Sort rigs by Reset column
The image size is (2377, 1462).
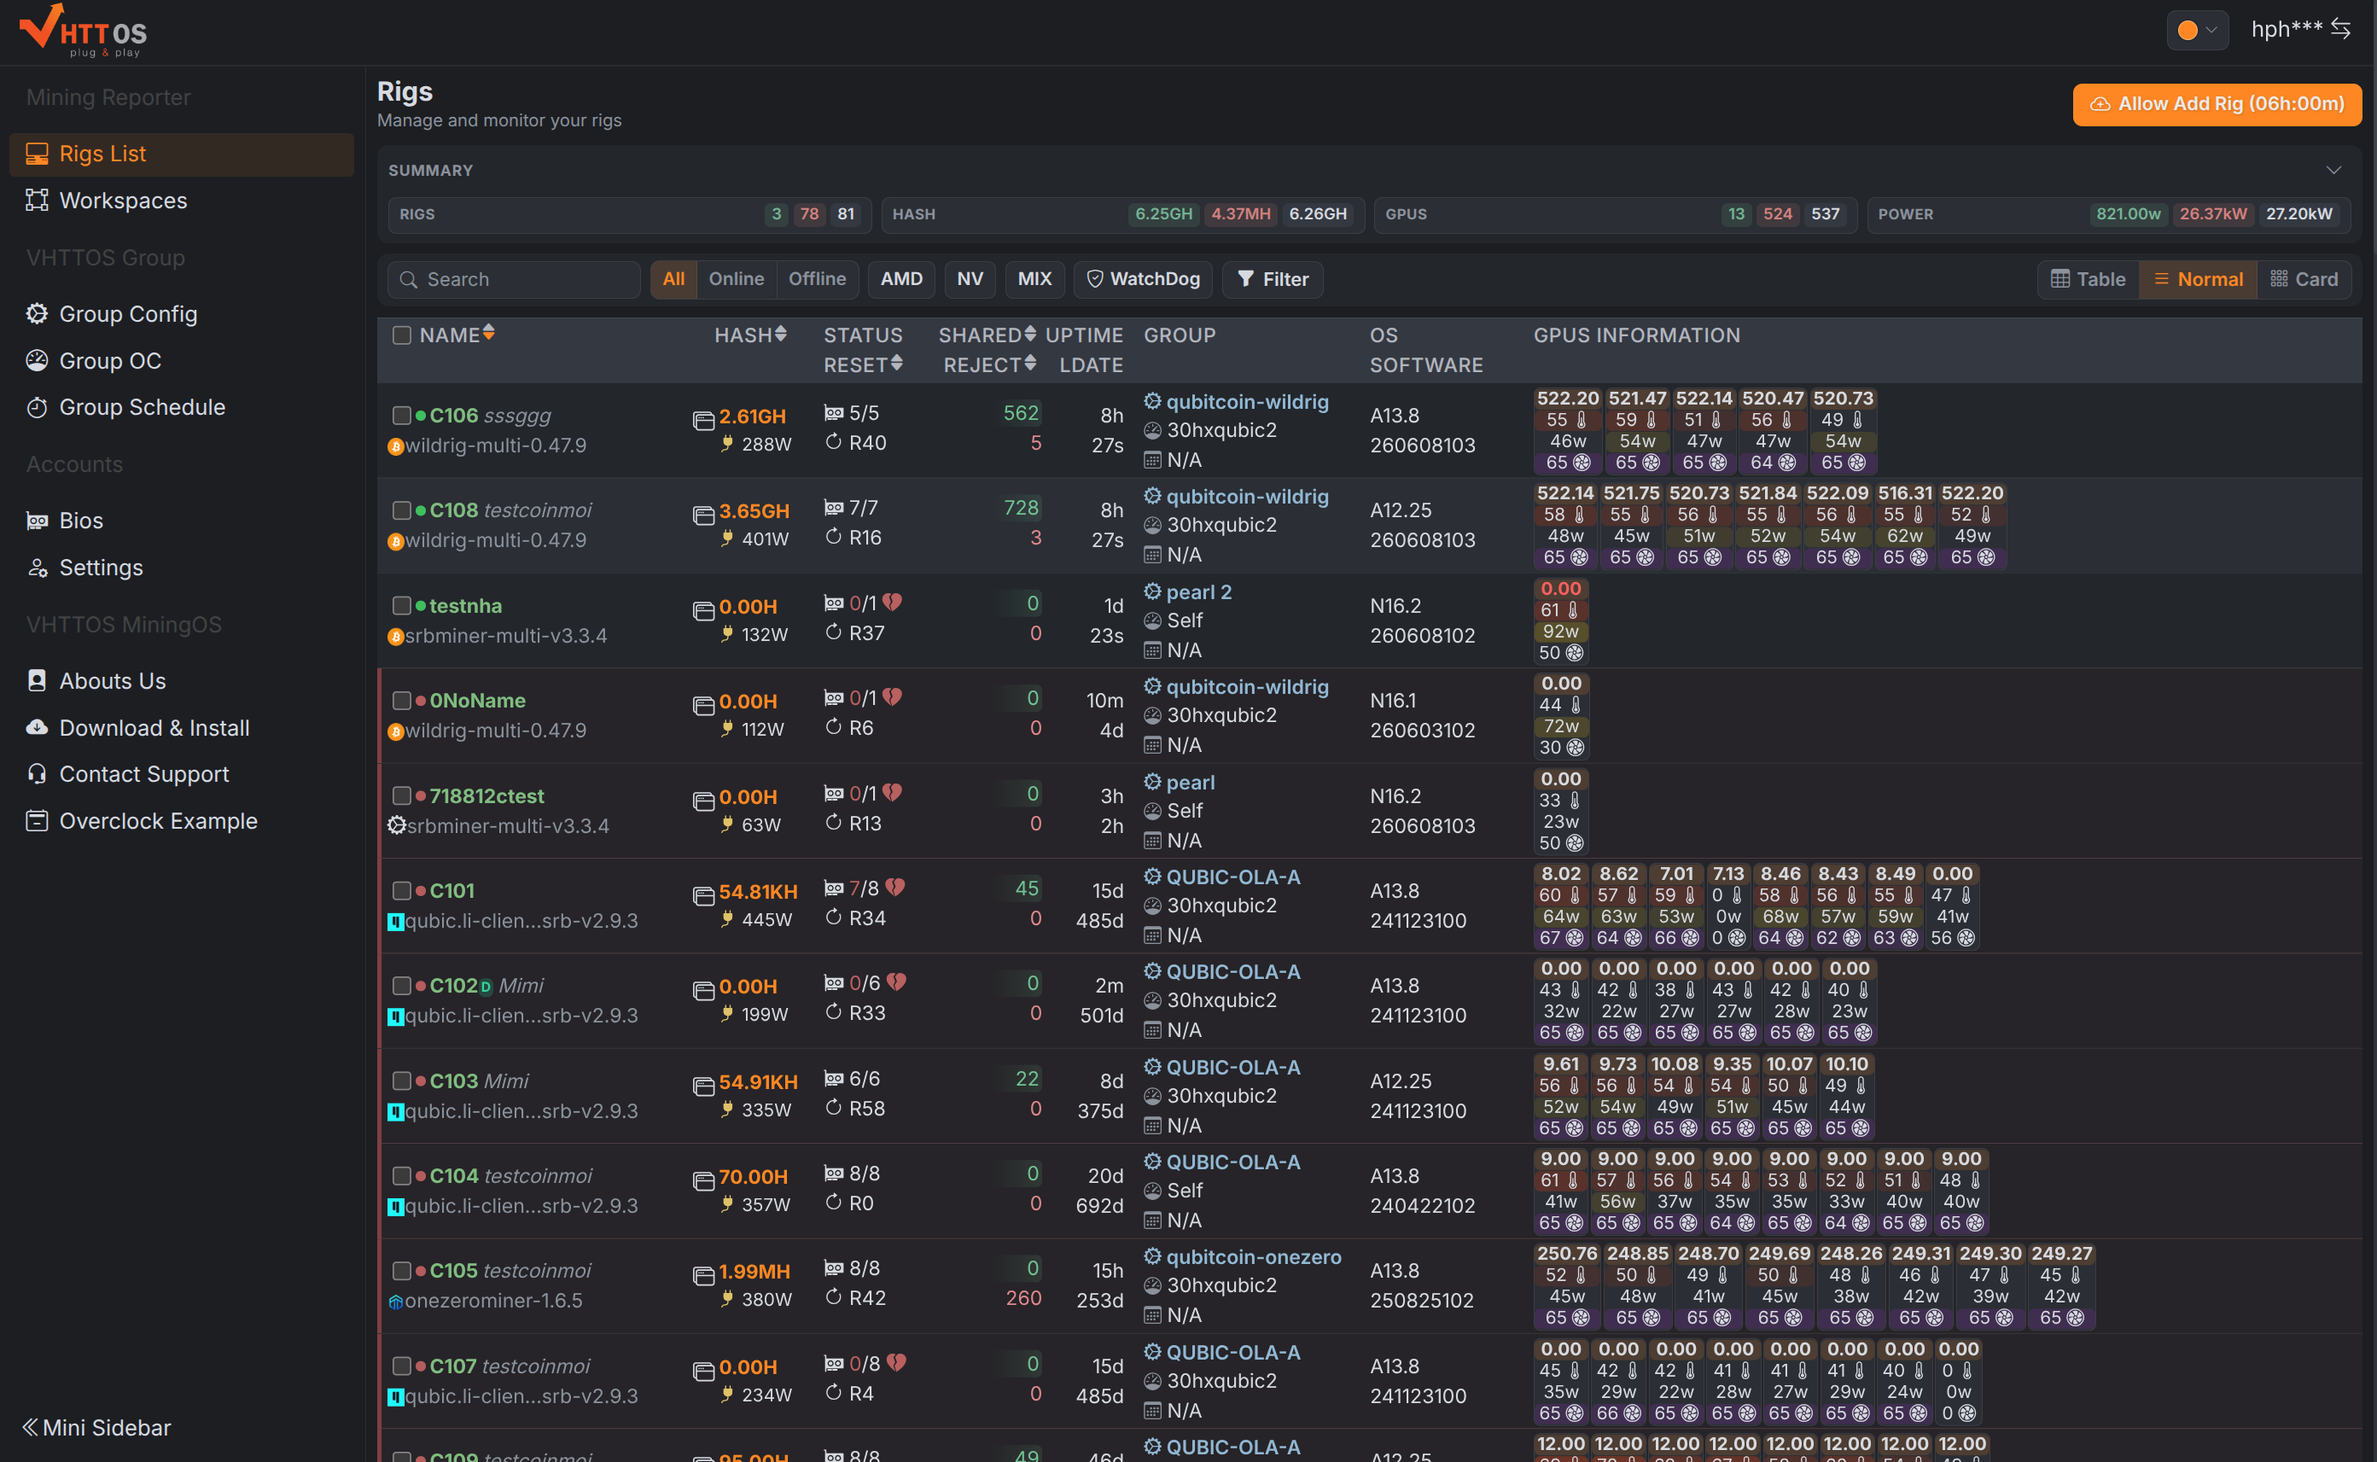pyautogui.click(x=863, y=365)
